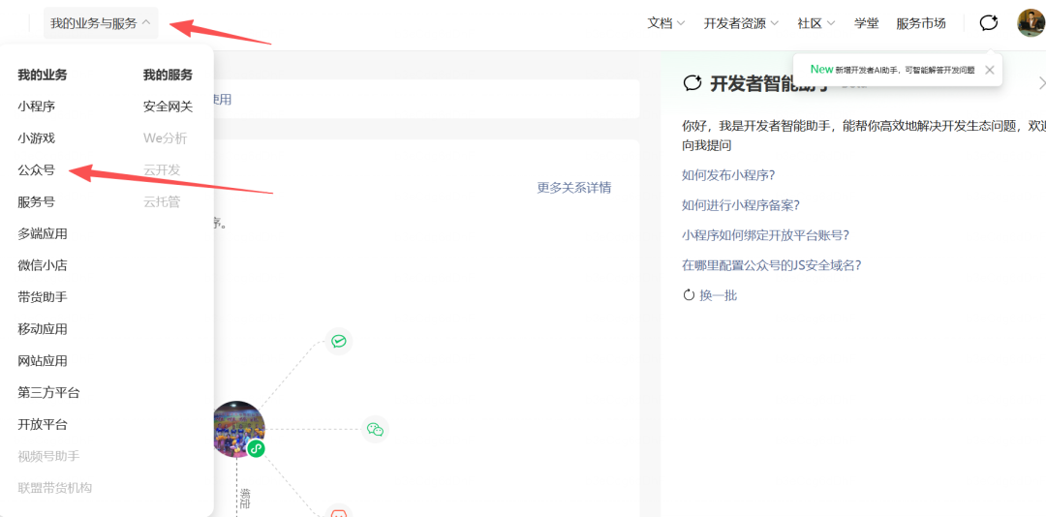Click the WeChat logo node icon
This screenshot has height=517, width=1046.
tap(375, 430)
